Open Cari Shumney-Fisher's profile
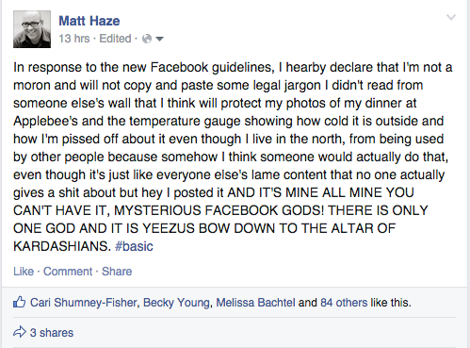The height and width of the screenshot is (348, 470). [x=84, y=303]
